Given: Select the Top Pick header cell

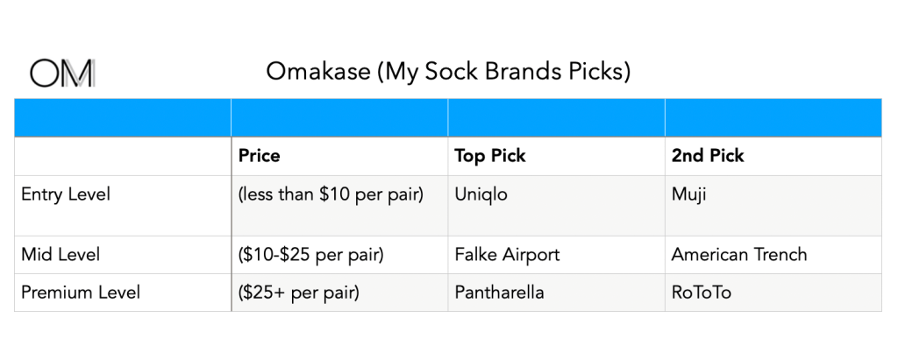Looking at the screenshot, I should 489,156.
